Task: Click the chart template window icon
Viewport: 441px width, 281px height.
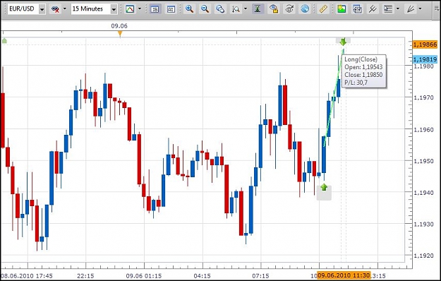Action: 357,9
